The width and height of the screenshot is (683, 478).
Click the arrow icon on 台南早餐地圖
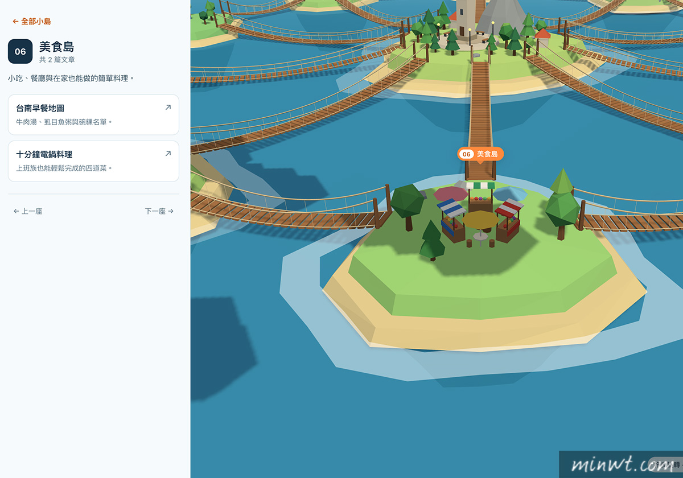168,107
